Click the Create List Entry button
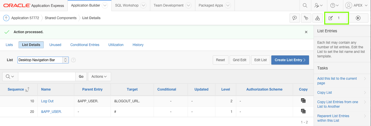Screen dimensions: 371x126 tap(290, 60)
